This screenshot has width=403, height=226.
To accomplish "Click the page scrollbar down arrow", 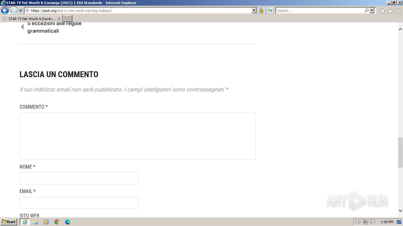I will point(400,211).
